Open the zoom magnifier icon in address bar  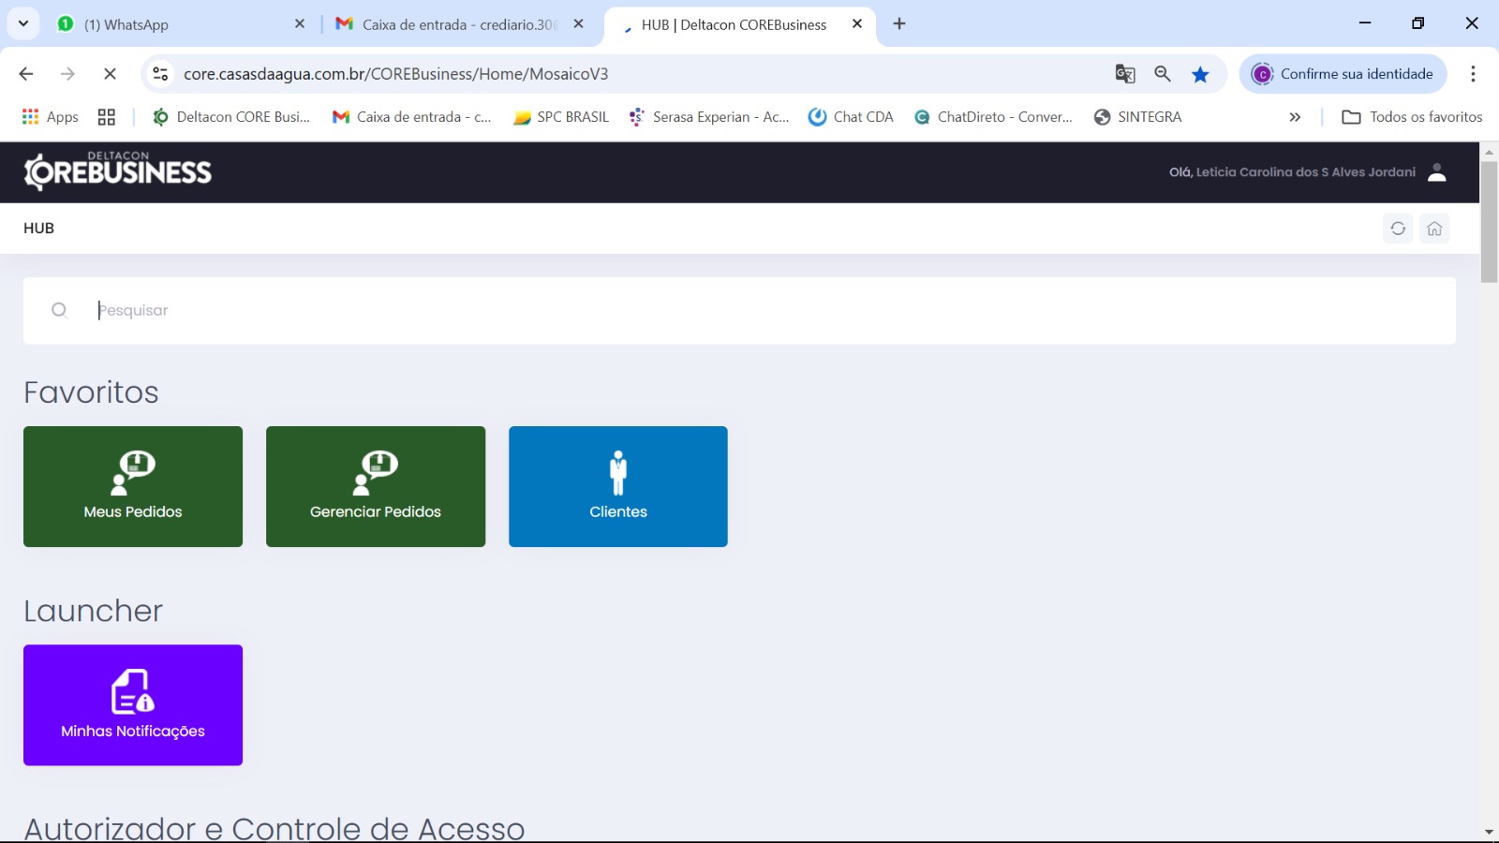tap(1163, 74)
